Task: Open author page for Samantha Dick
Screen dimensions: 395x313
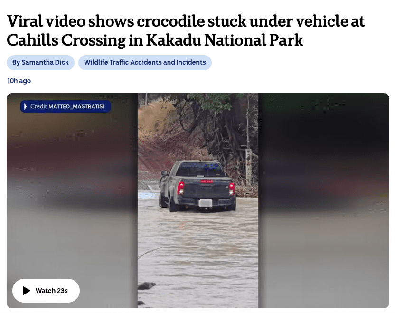Action: click(x=40, y=62)
